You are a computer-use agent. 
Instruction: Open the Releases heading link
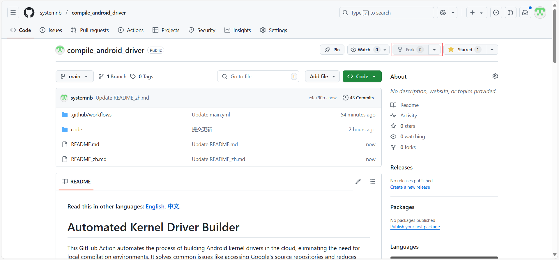click(401, 167)
